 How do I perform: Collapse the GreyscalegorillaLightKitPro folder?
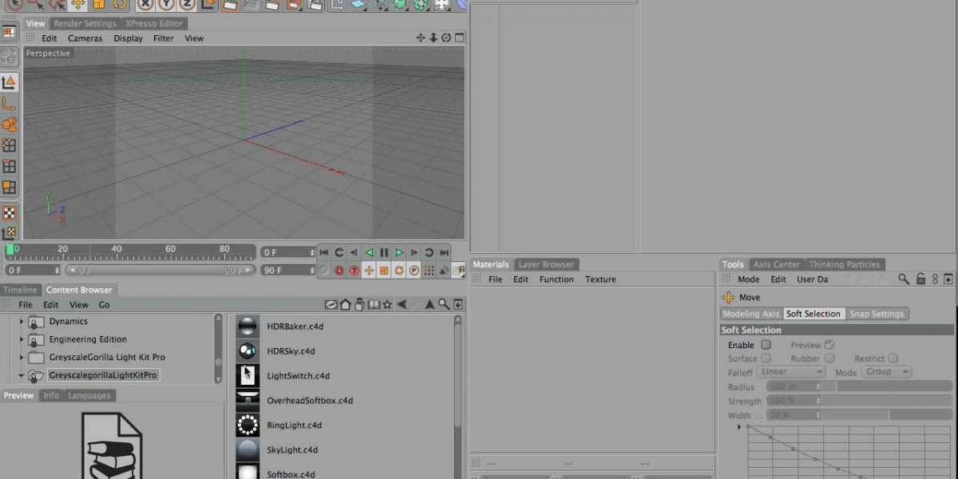[22, 375]
